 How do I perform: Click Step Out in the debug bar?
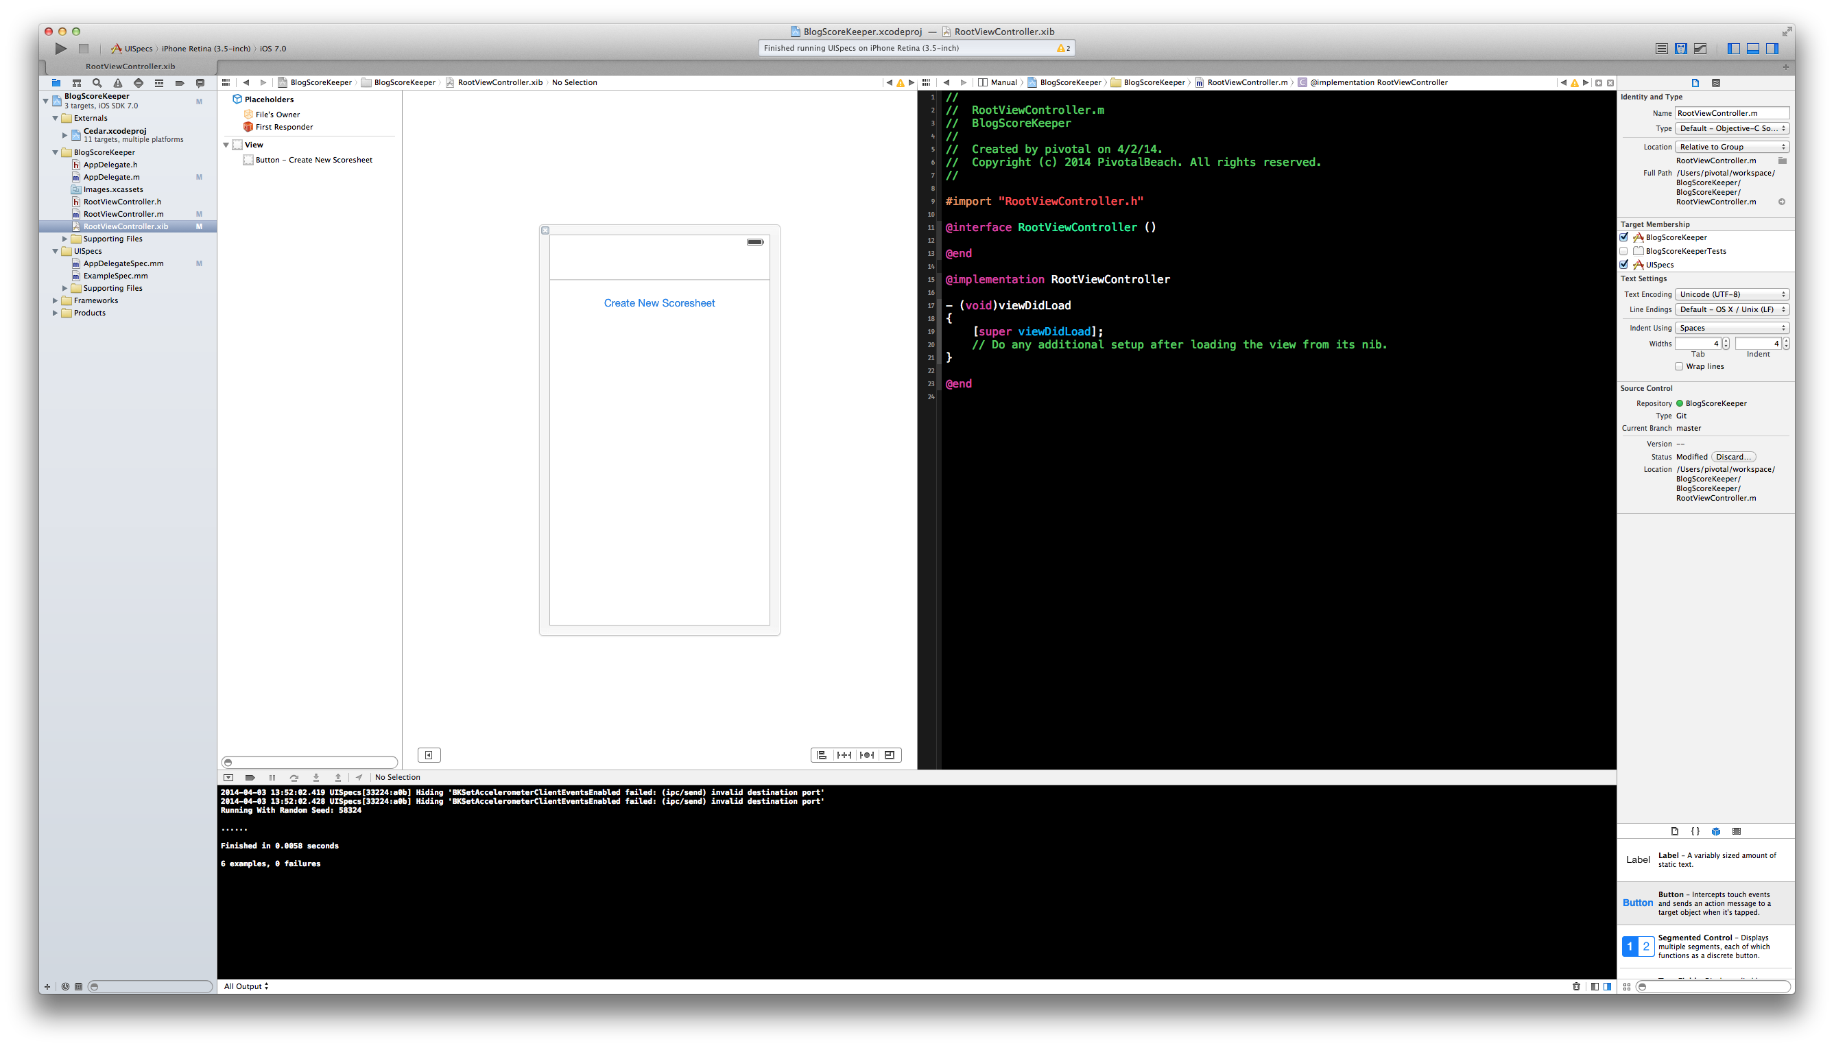click(337, 777)
